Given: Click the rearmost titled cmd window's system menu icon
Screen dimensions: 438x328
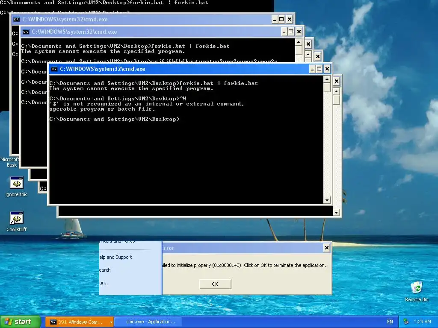Looking at the screenshot, I should 17,20.
